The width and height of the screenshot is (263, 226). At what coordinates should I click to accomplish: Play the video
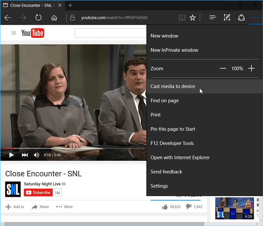coord(12,155)
